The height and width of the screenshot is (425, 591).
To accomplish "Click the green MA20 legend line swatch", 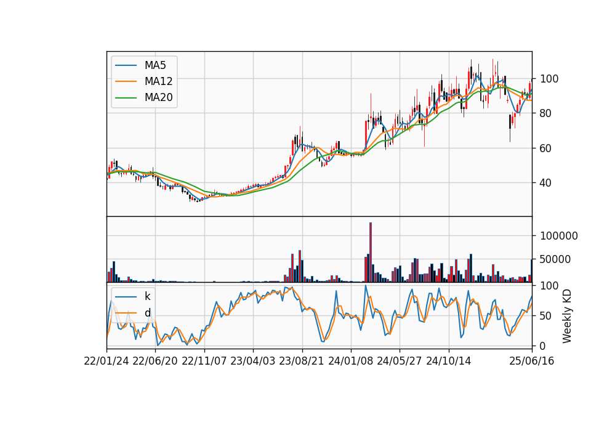I will click(x=126, y=97).
